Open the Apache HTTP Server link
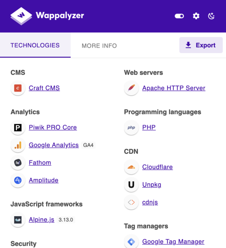 pyautogui.click(x=174, y=88)
